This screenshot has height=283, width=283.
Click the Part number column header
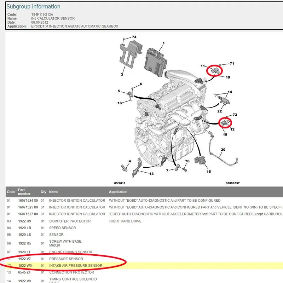point(24,192)
